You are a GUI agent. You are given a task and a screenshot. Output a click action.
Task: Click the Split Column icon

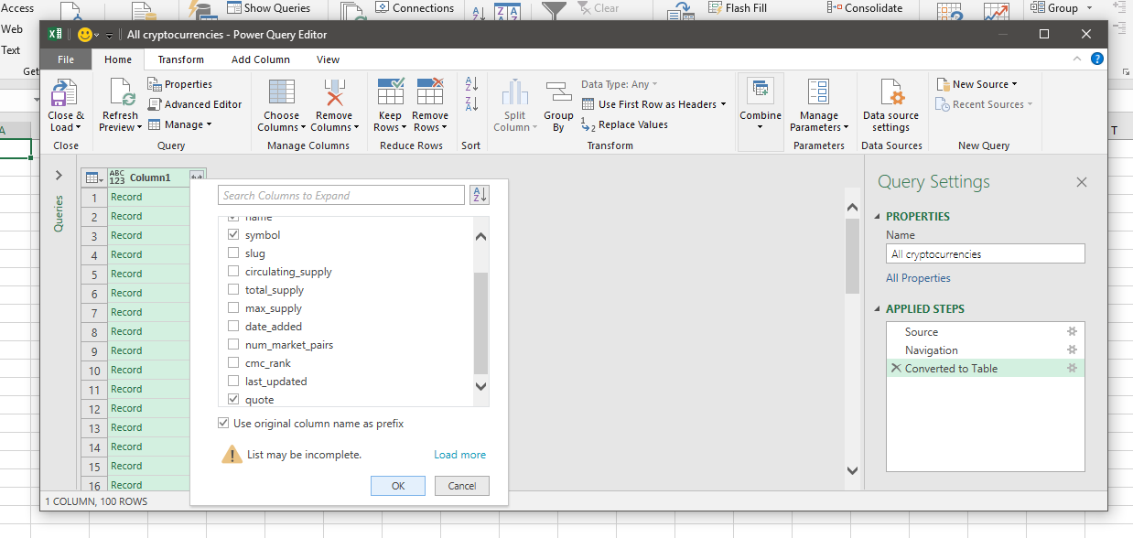click(515, 93)
